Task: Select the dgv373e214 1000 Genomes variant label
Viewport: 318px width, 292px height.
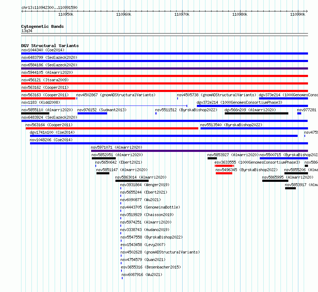Action: 288,95
